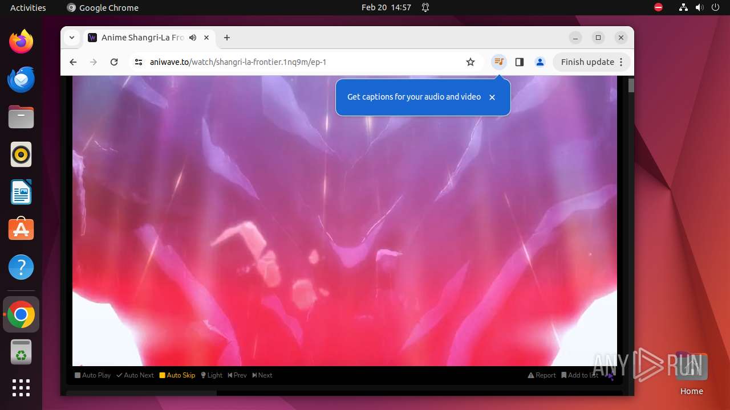Click the Google Chrome dock icon
The height and width of the screenshot is (410, 730).
coord(21,314)
